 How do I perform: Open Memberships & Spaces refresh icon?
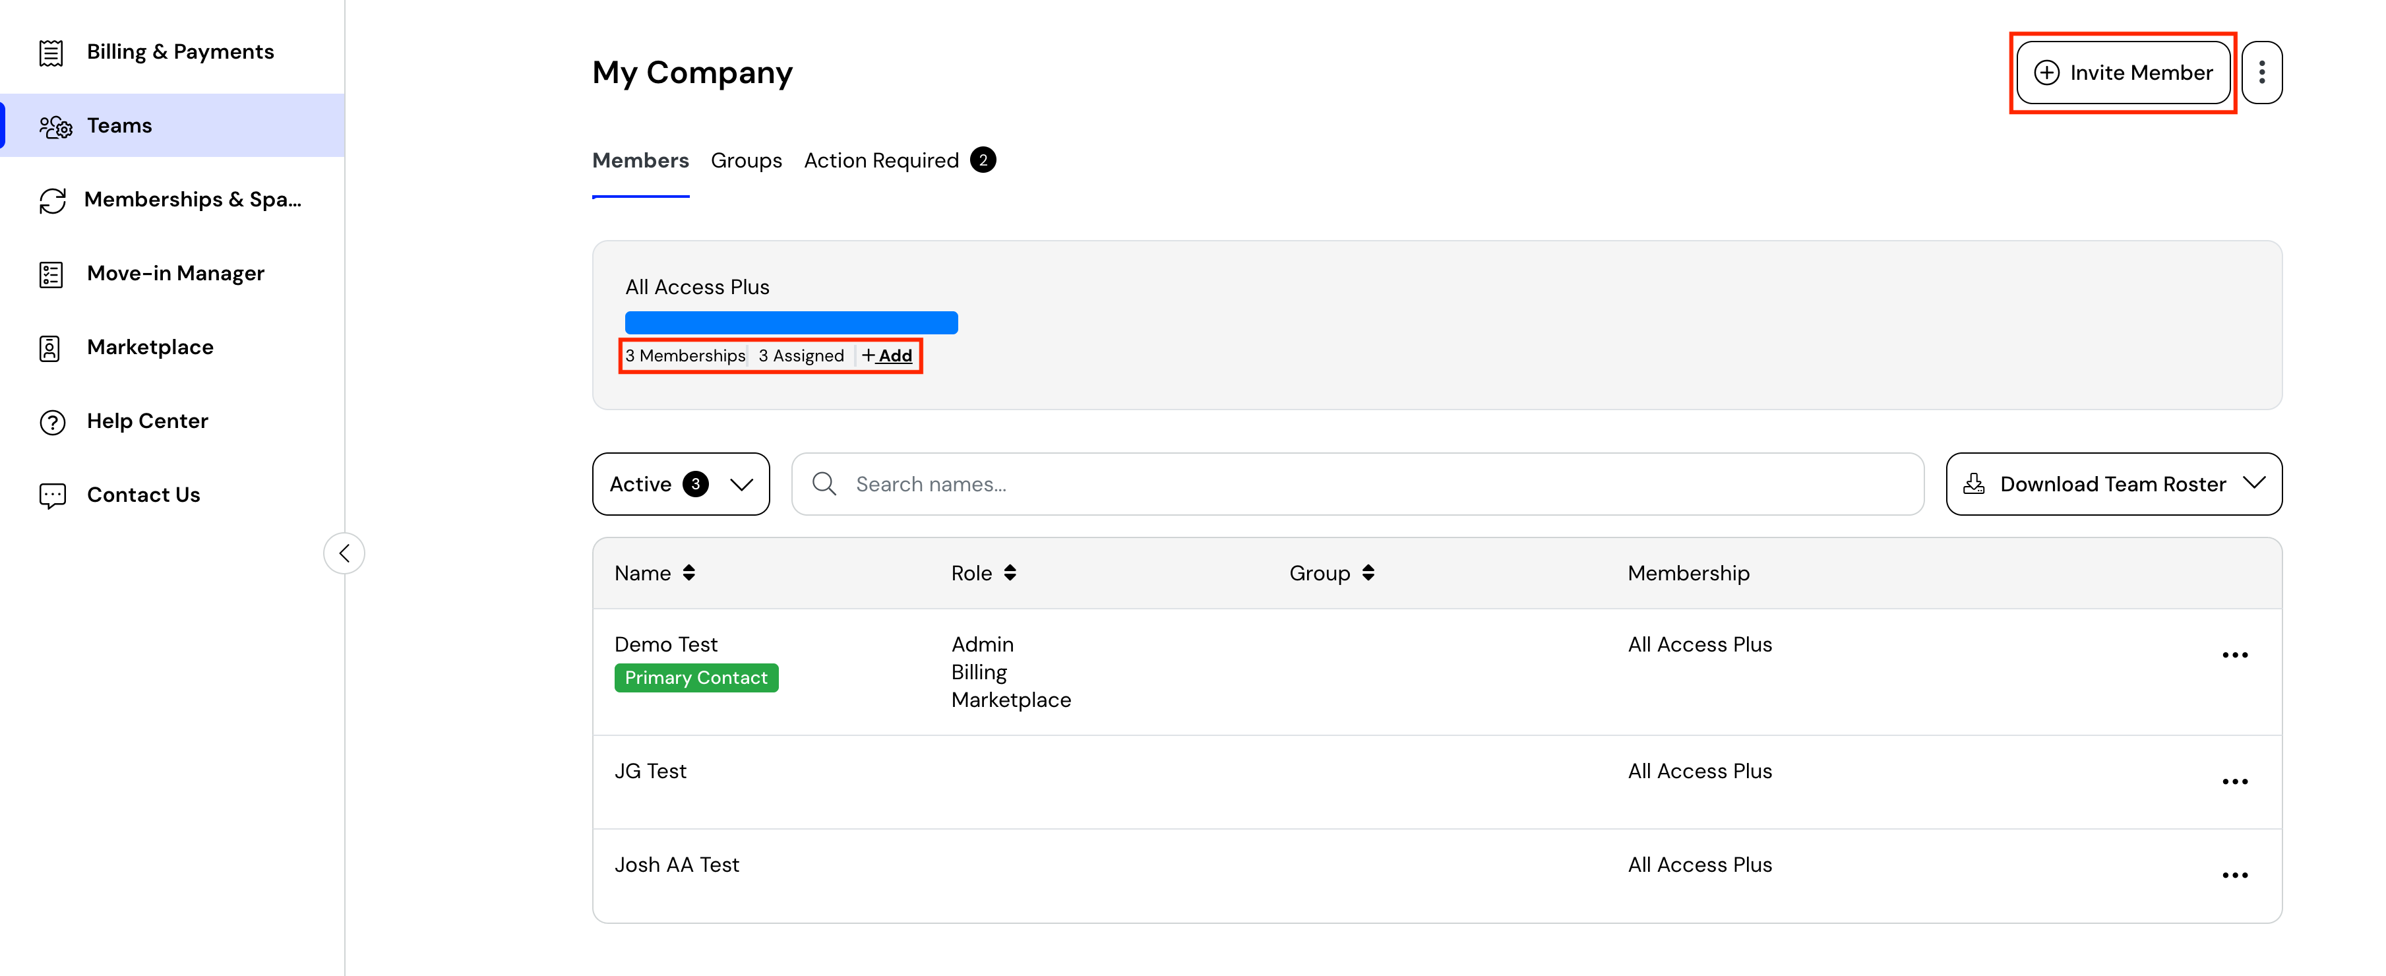click(x=53, y=200)
